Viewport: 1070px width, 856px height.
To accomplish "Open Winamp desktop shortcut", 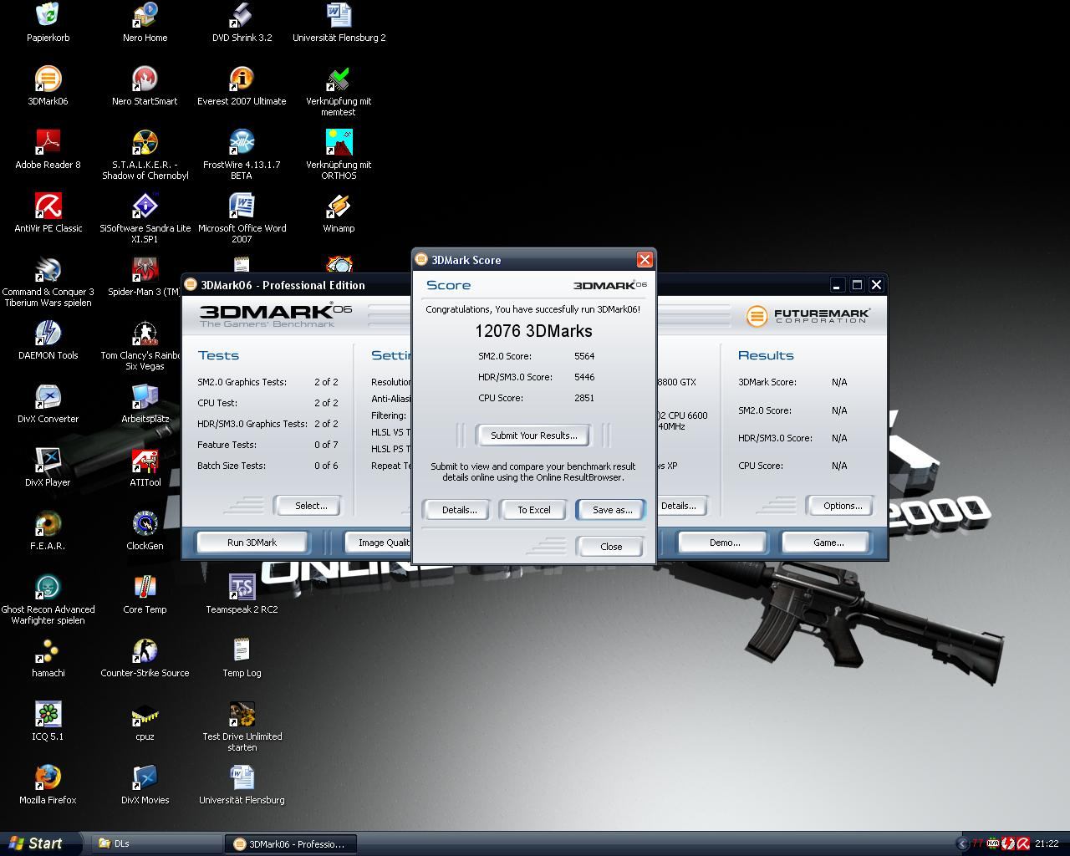I will (339, 206).
